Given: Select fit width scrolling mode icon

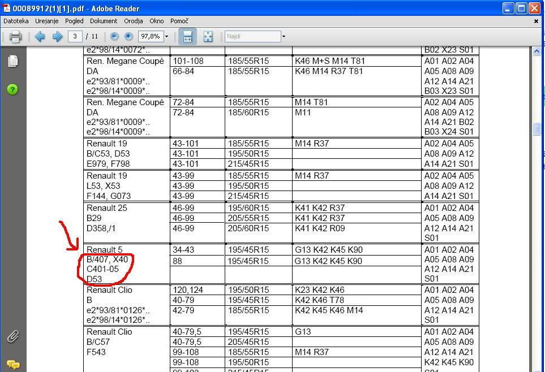Looking at the screenshot, I should point(187,37).
